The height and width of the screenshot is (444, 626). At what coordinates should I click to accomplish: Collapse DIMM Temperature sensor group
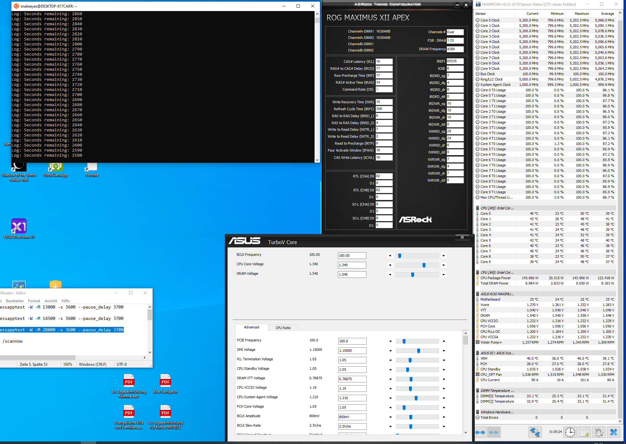click(497, 391)
